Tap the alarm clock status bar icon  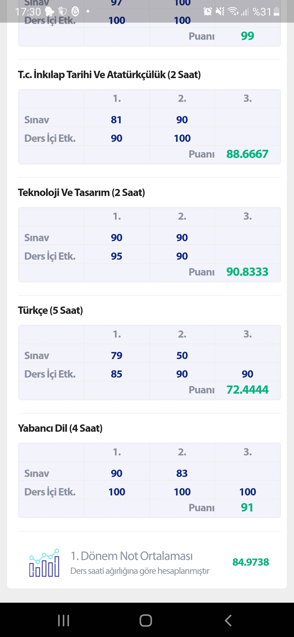[x=207, y=11]
